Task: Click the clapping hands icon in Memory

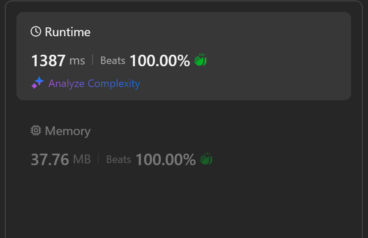Action: (206, 159)
